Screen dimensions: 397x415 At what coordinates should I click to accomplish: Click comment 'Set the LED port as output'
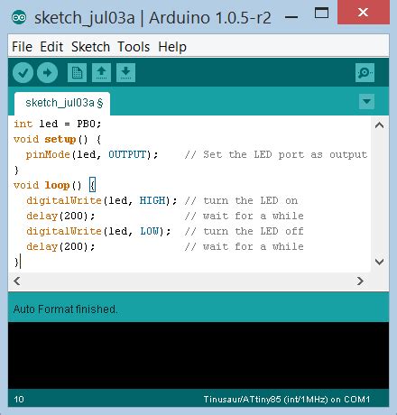(x=285, y=155)
